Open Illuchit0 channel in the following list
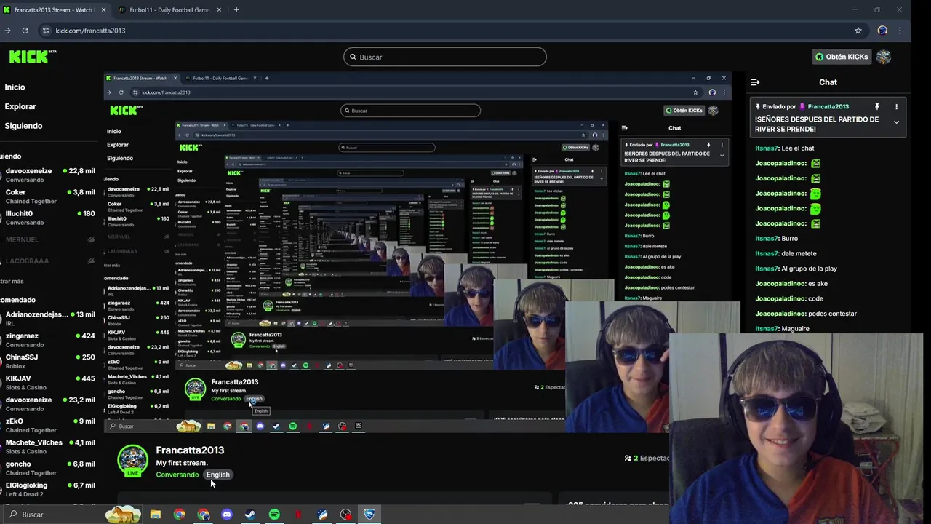931x524 pixels. click(x=47, y=218)
